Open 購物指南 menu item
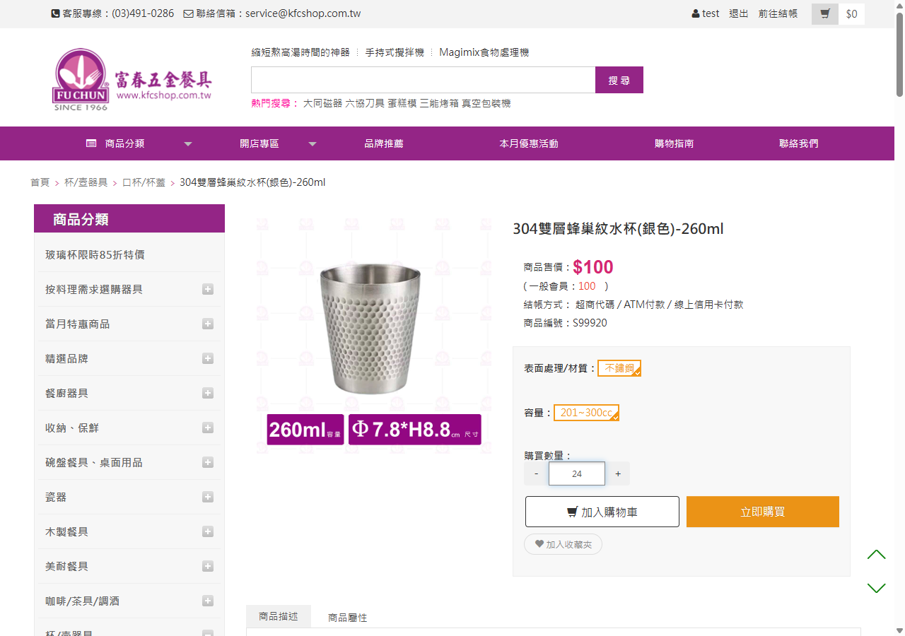Viewport: 905px width, 636px height. pos(675,143)
